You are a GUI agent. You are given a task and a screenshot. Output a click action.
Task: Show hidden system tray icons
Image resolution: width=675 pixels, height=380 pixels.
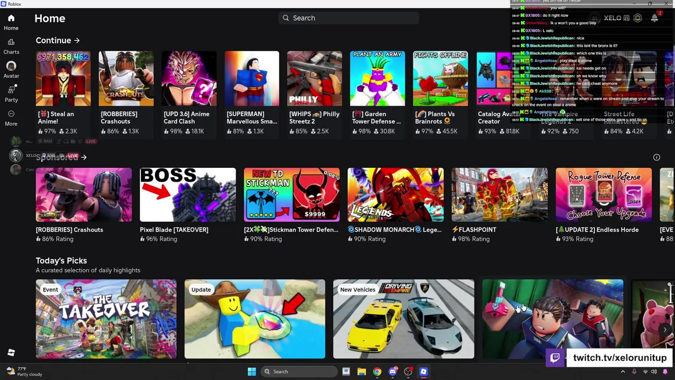point(623,372)
